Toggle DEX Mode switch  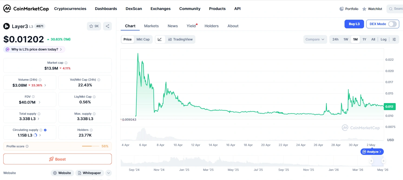[392, 24]
